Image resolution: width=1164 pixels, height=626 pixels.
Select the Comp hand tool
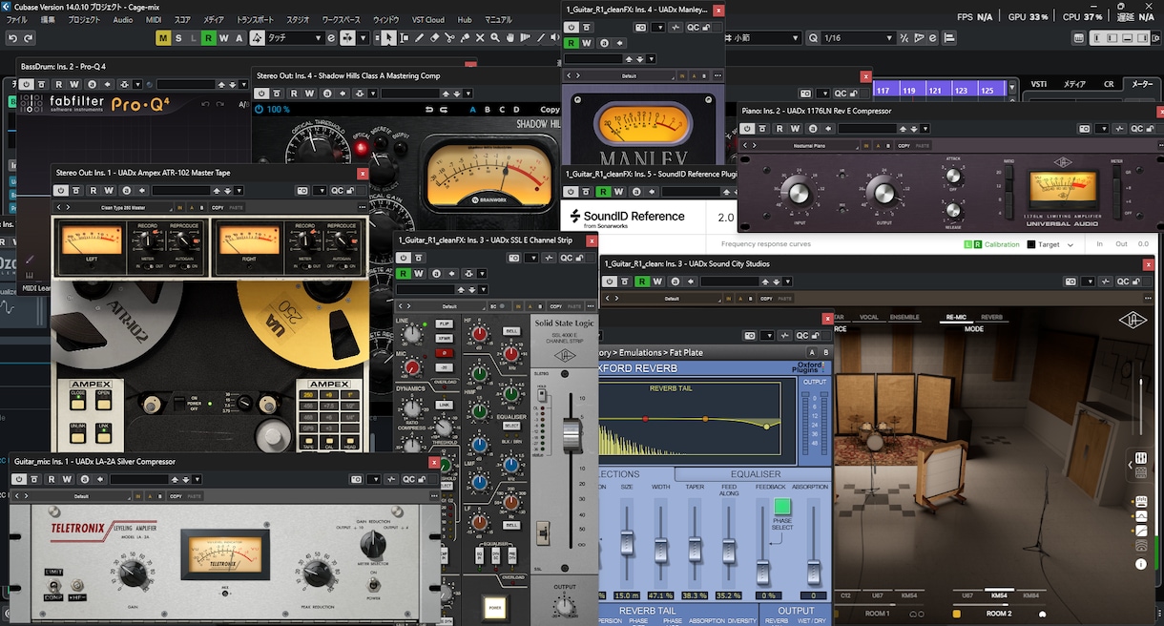point(510,38)
